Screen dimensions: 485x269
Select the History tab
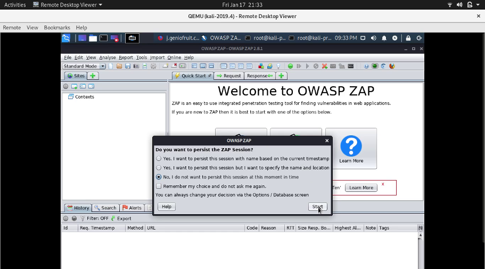78,208
